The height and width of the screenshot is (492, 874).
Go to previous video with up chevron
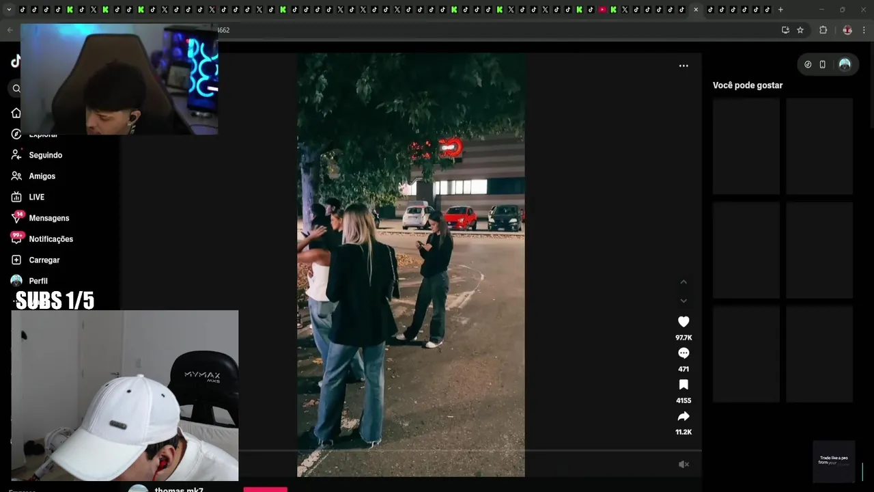pyautogui.click(x=683, y=282)
